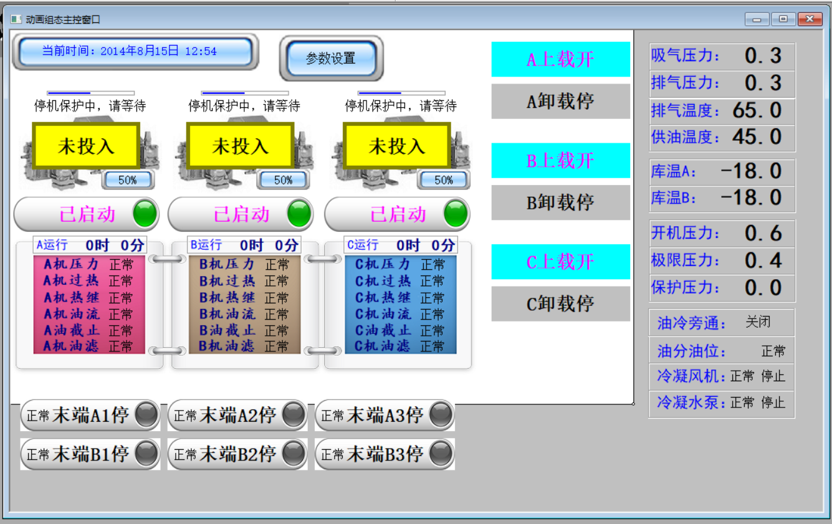Select the C机油滤 status row
Viewport: 832px width, 524px height.
(401, 346)
